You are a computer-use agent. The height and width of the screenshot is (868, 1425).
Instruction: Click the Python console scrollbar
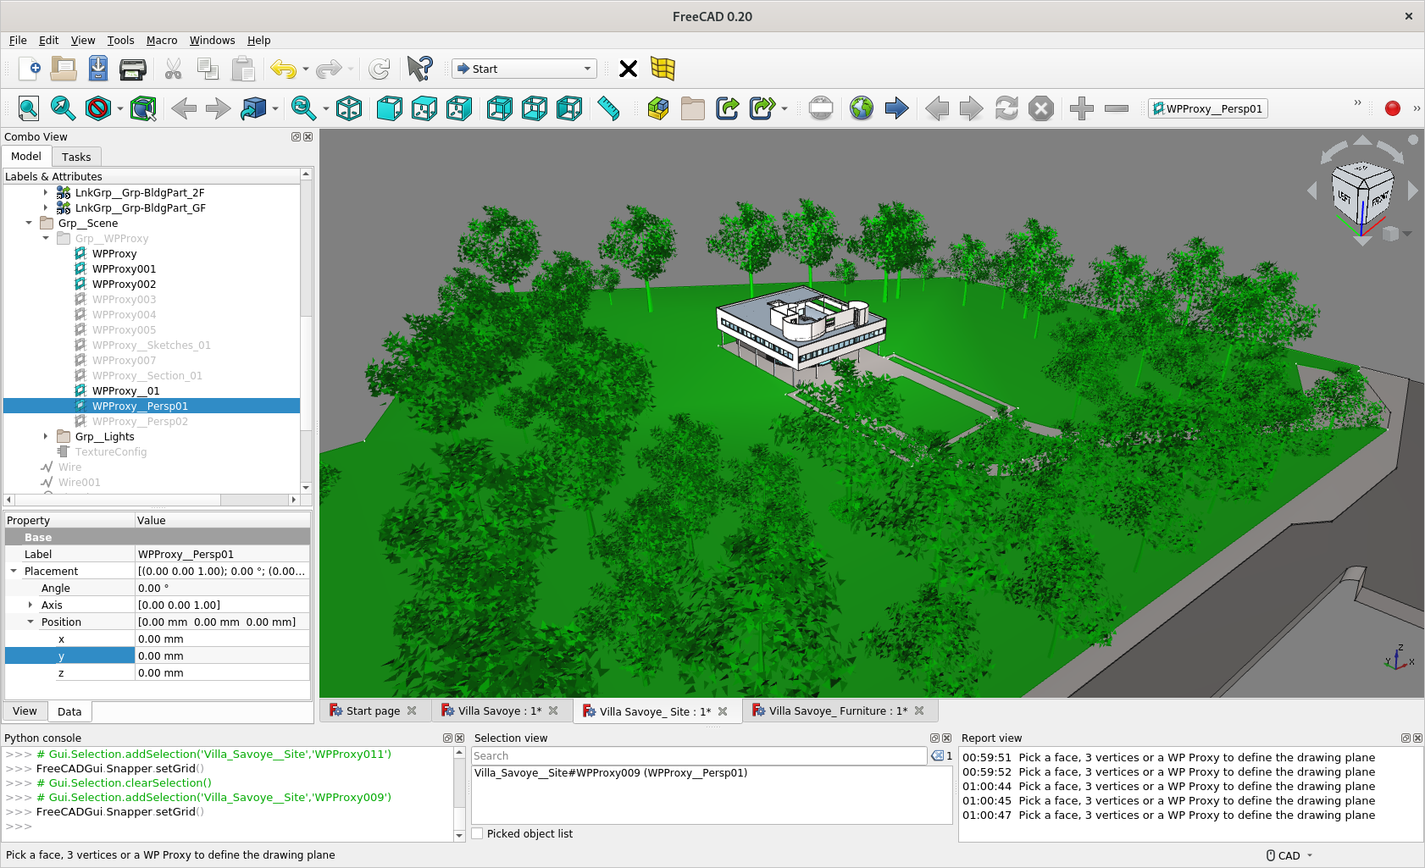459,794
